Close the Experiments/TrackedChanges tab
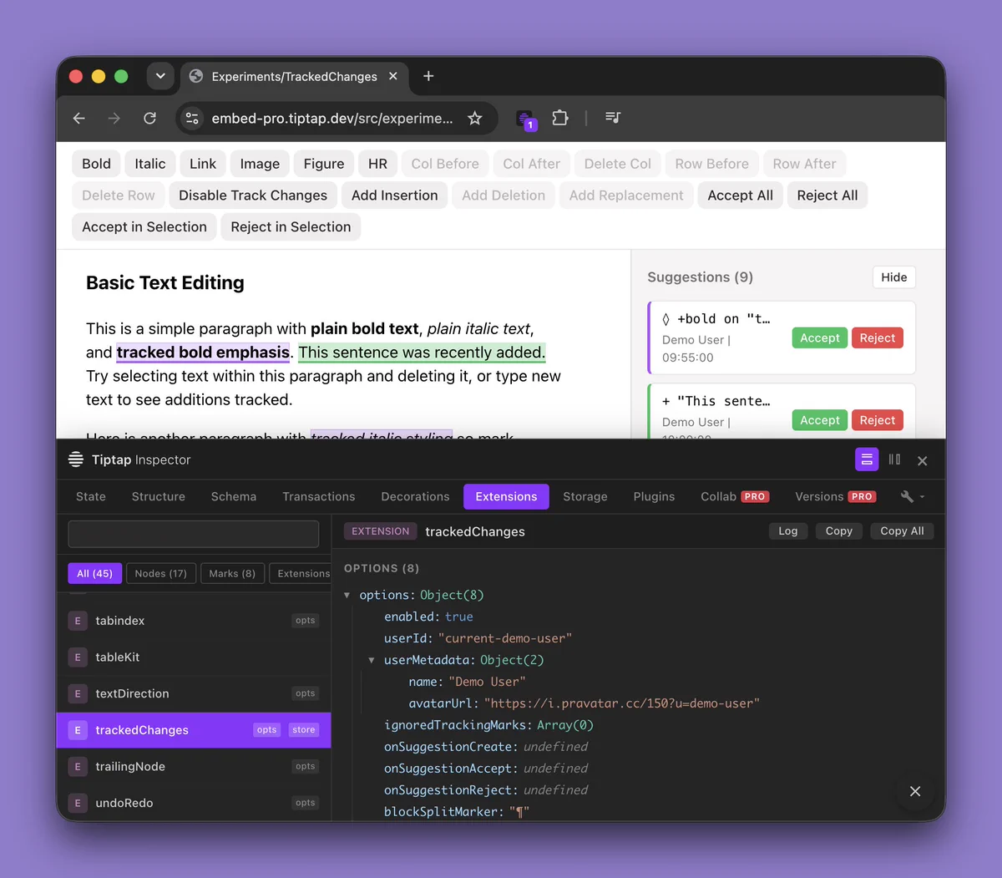The width and height of the screenshot is (1002, 878). click(393, 76)
